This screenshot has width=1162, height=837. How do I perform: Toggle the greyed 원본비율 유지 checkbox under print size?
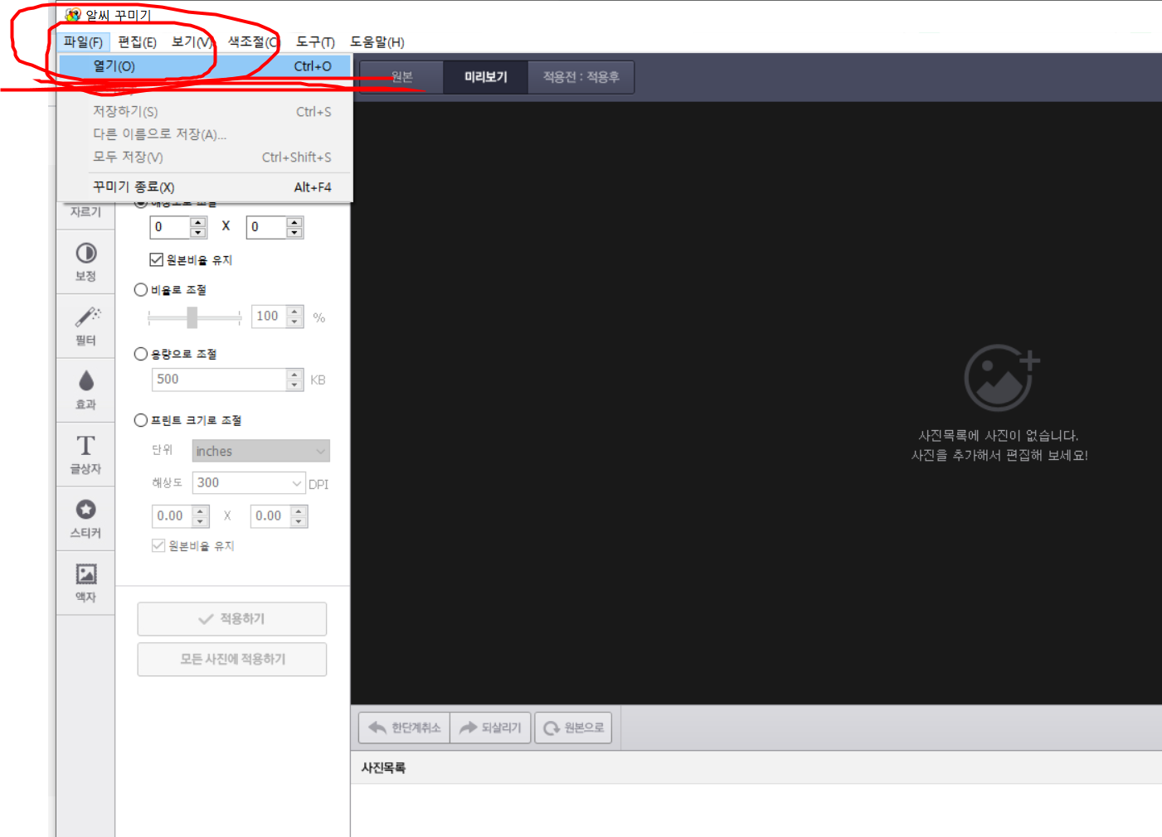coord(158,545)
